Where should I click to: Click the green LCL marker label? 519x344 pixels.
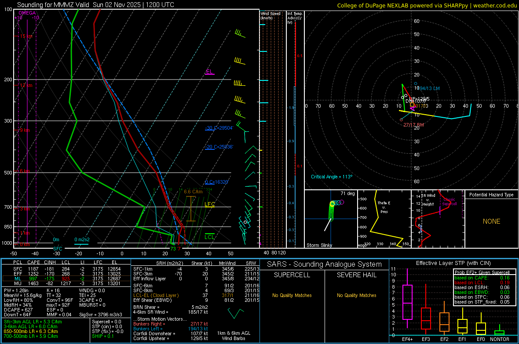click(x=209, y=237)
